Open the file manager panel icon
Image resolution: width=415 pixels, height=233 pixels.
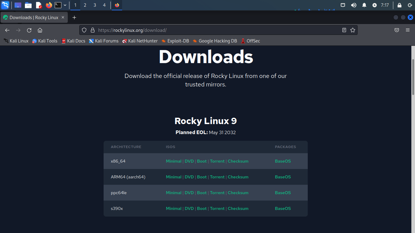28,5
